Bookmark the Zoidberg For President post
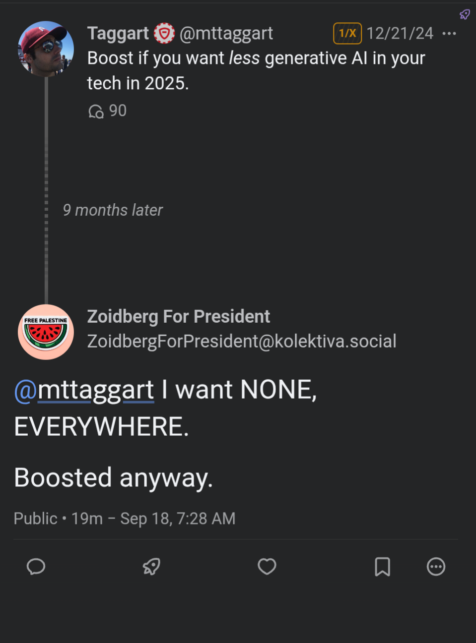Viewport: 476px width, 643px height. [382, 566]
